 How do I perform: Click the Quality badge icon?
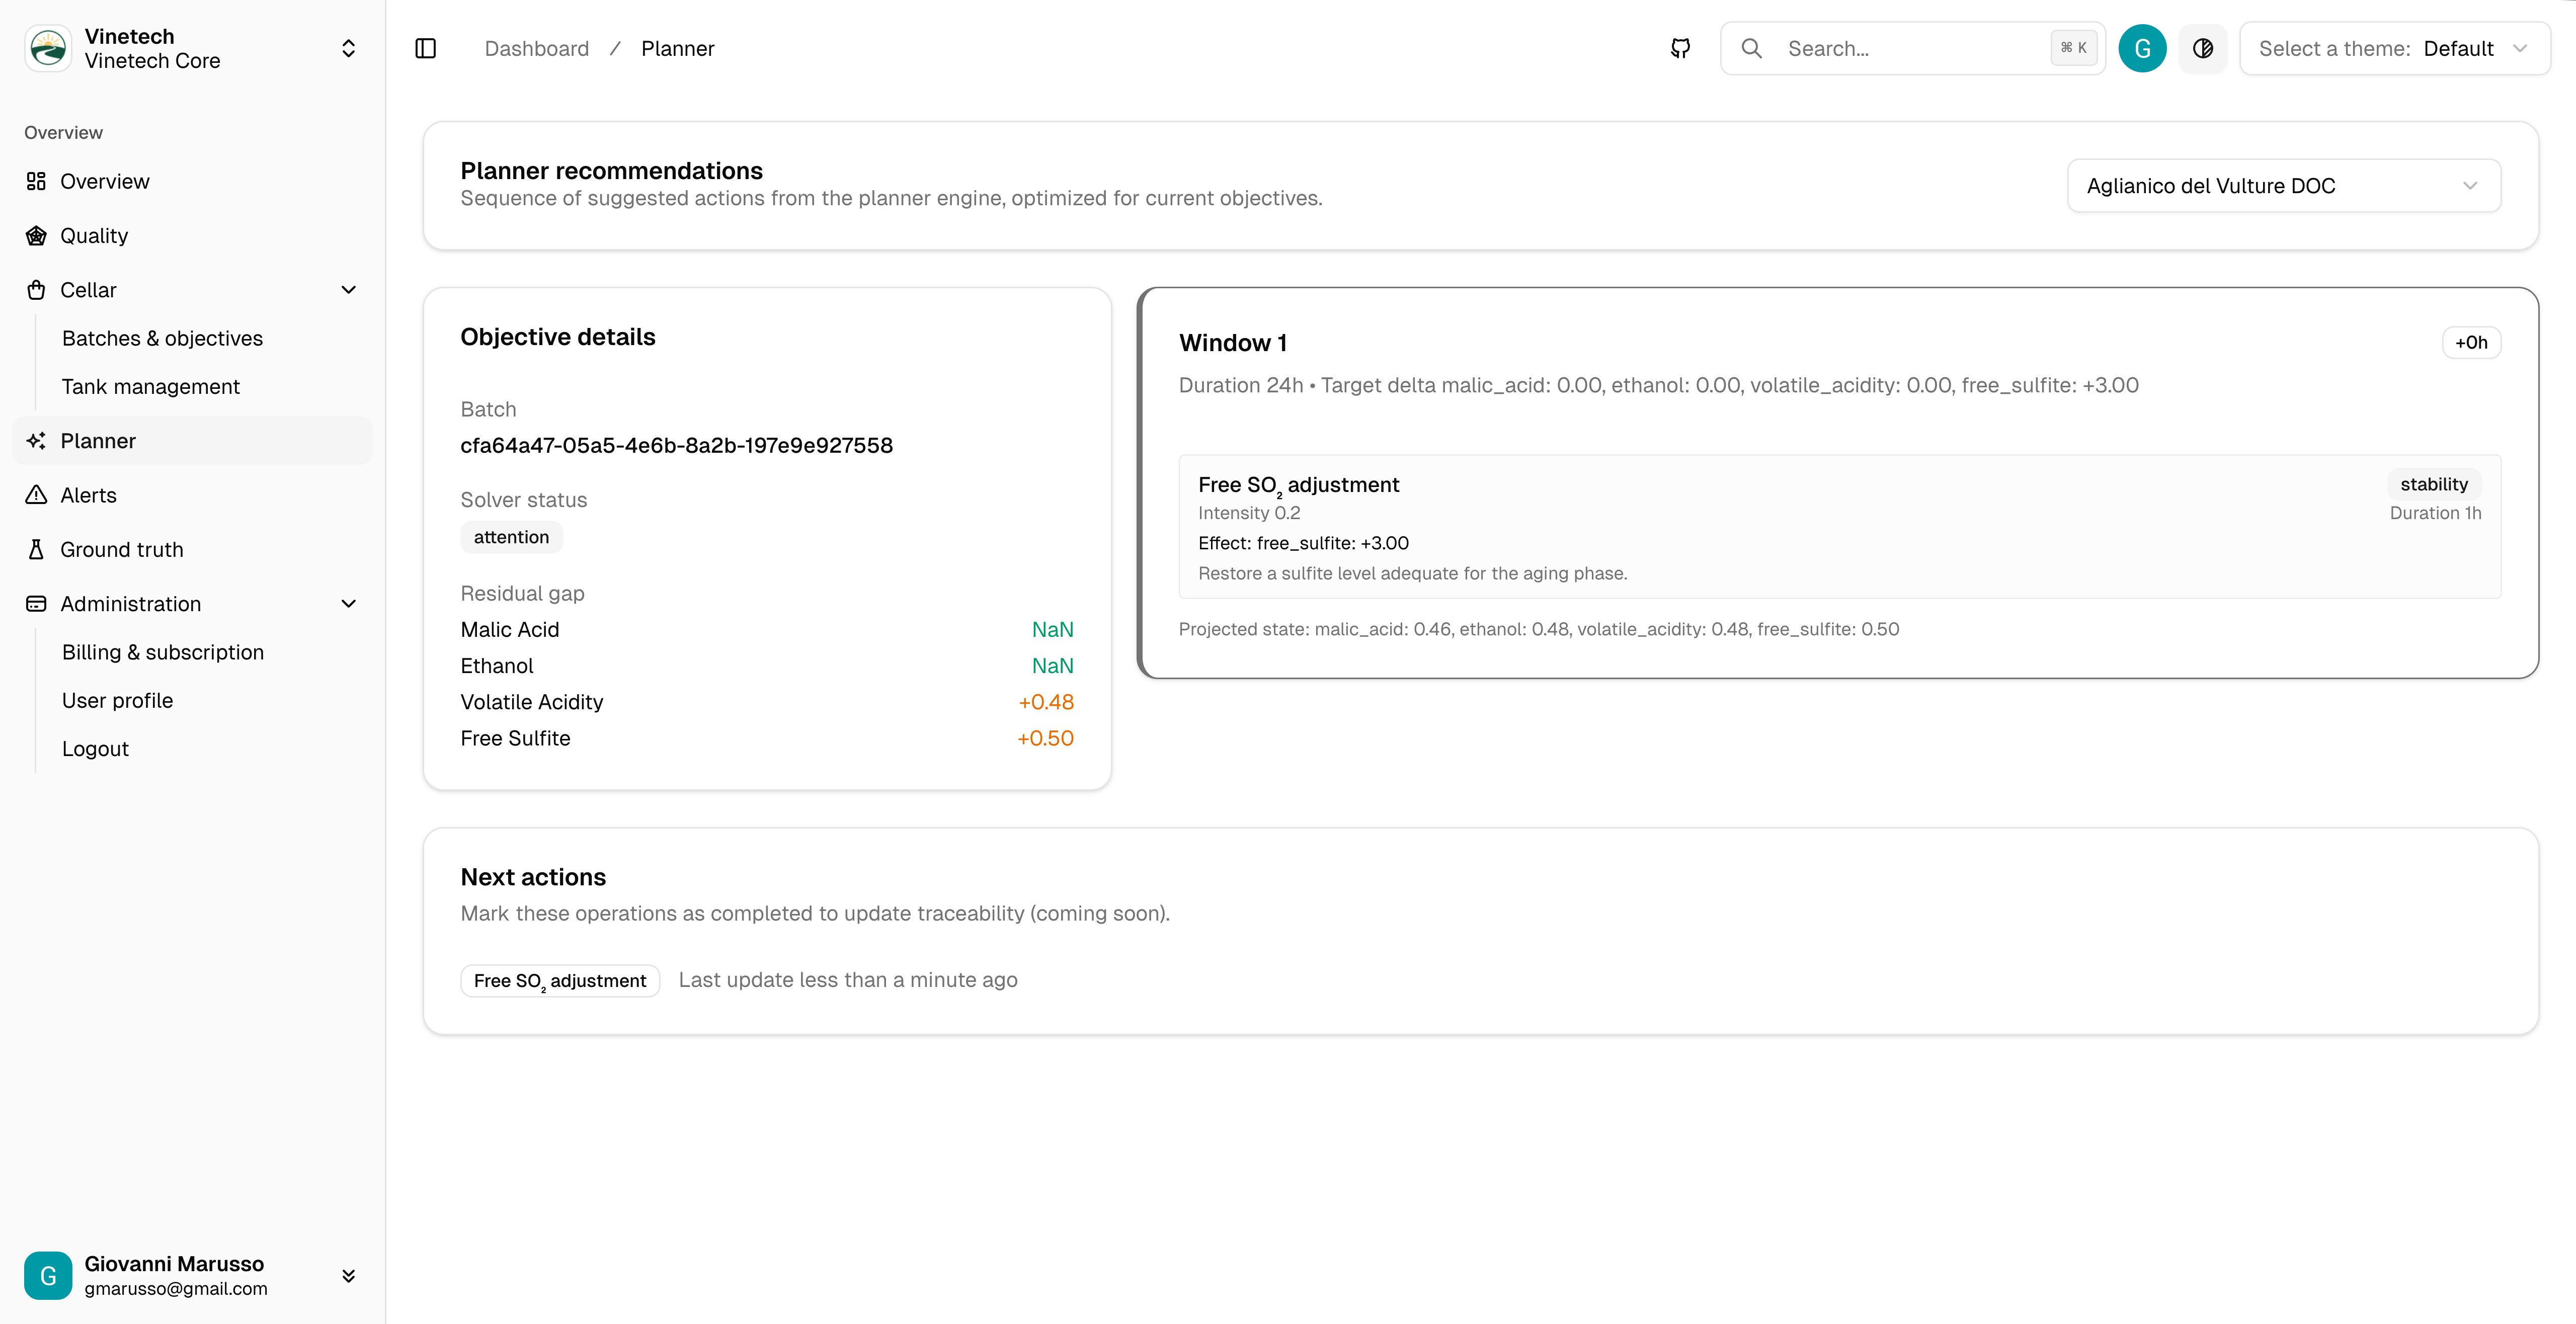(x=36, y=236)
